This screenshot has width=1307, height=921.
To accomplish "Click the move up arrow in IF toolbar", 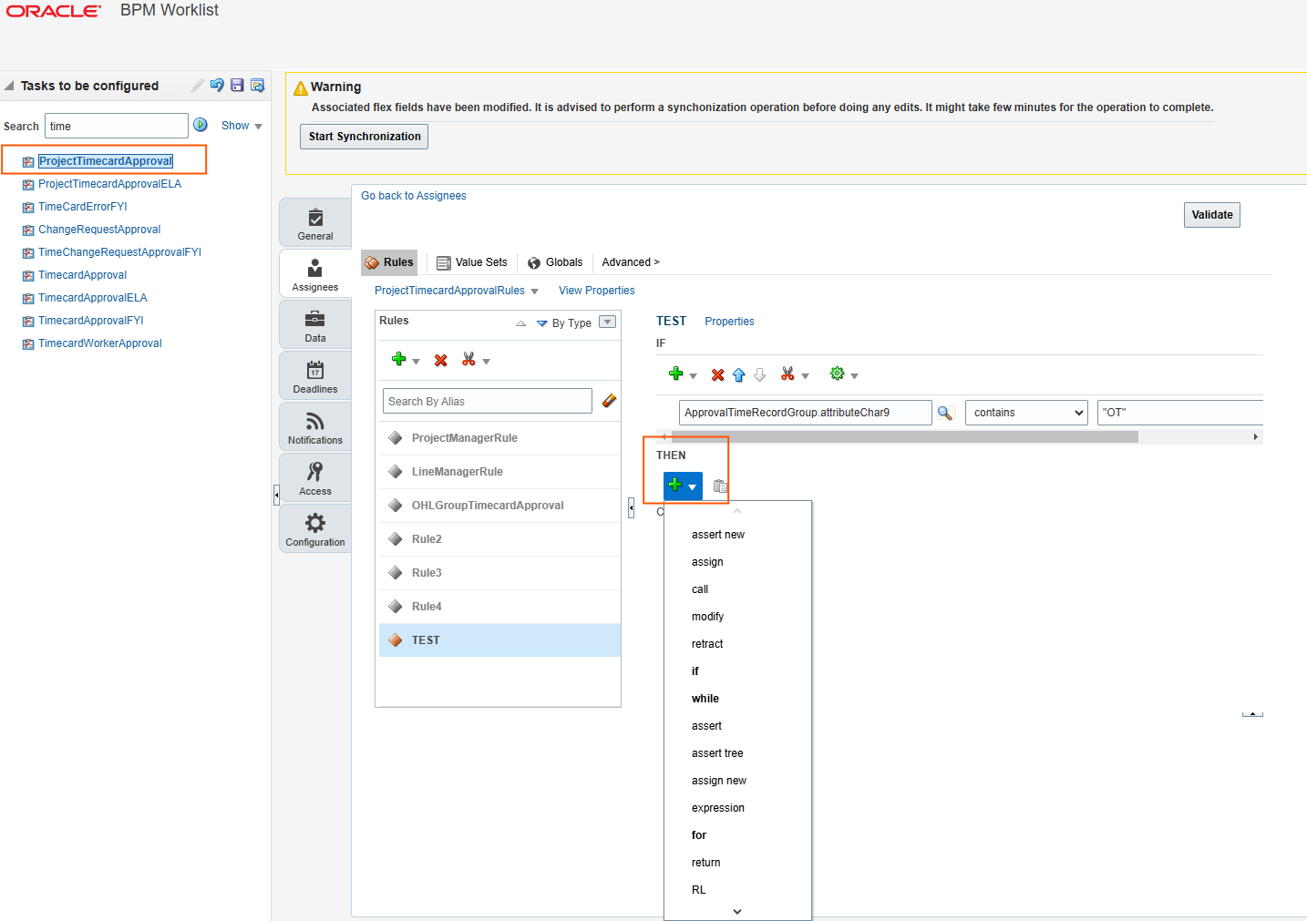I will (x=739, y=374).
